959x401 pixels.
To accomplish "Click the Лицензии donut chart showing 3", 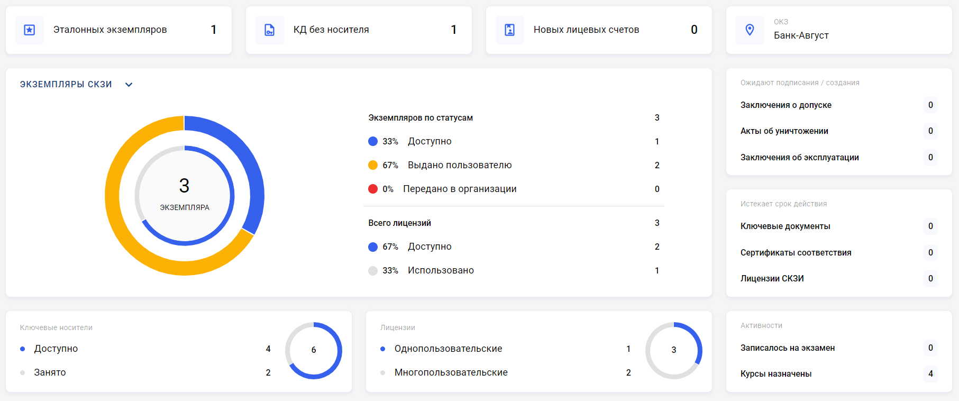I will click(674, 350).
